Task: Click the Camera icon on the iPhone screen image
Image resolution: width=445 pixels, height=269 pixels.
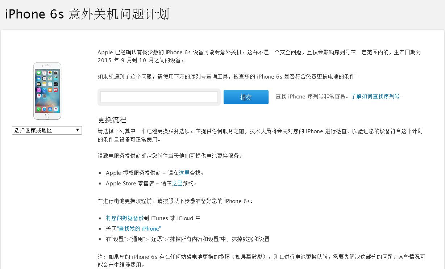Action: coord(55,72)
